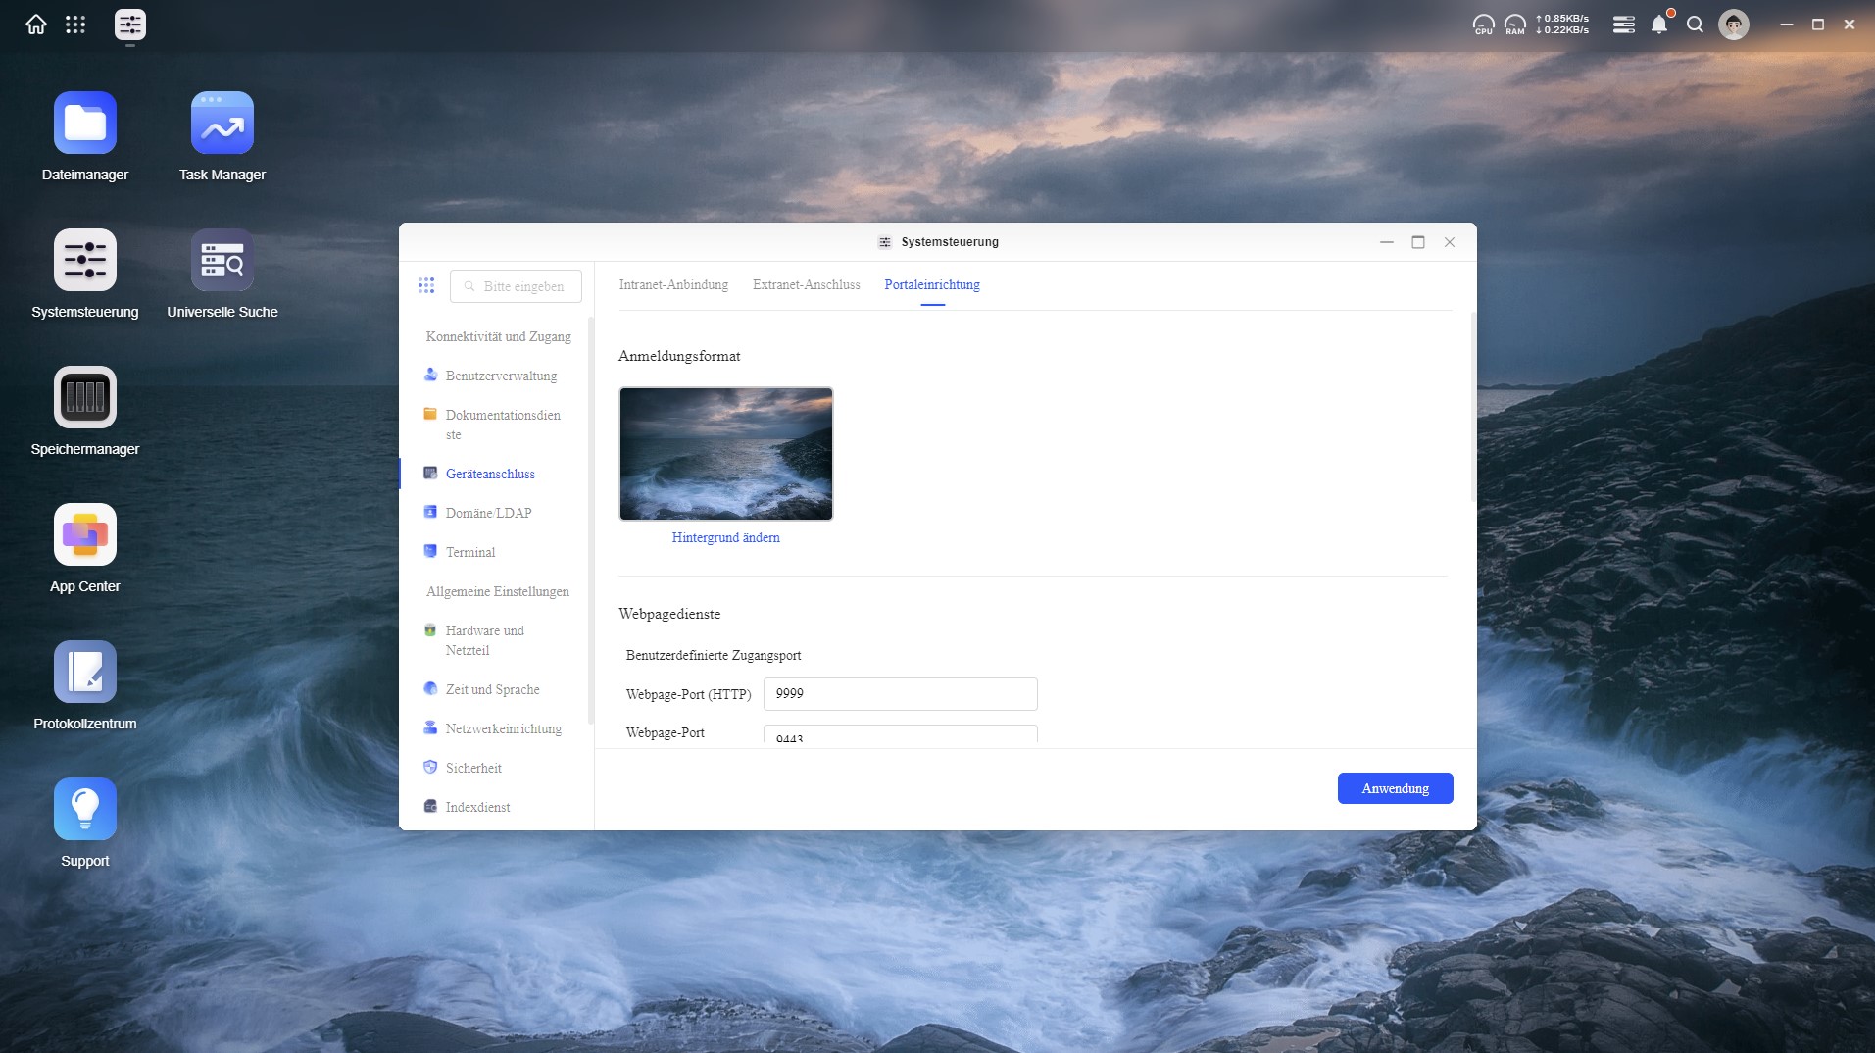Launch the App Center

click(85, 535)
